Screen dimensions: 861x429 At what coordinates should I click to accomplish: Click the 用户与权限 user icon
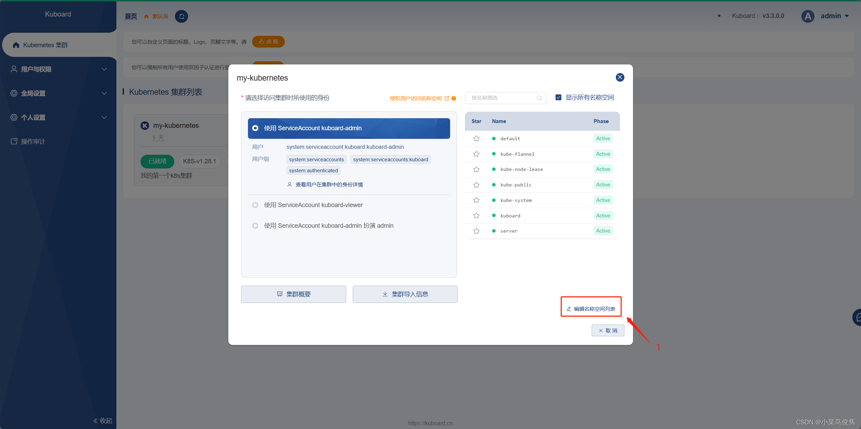[14, 69]
